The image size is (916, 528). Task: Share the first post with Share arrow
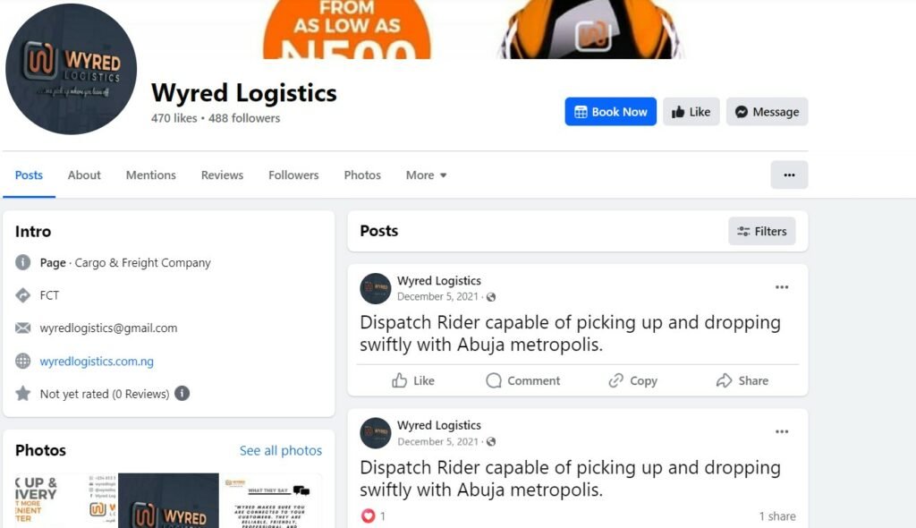[724, 380]
